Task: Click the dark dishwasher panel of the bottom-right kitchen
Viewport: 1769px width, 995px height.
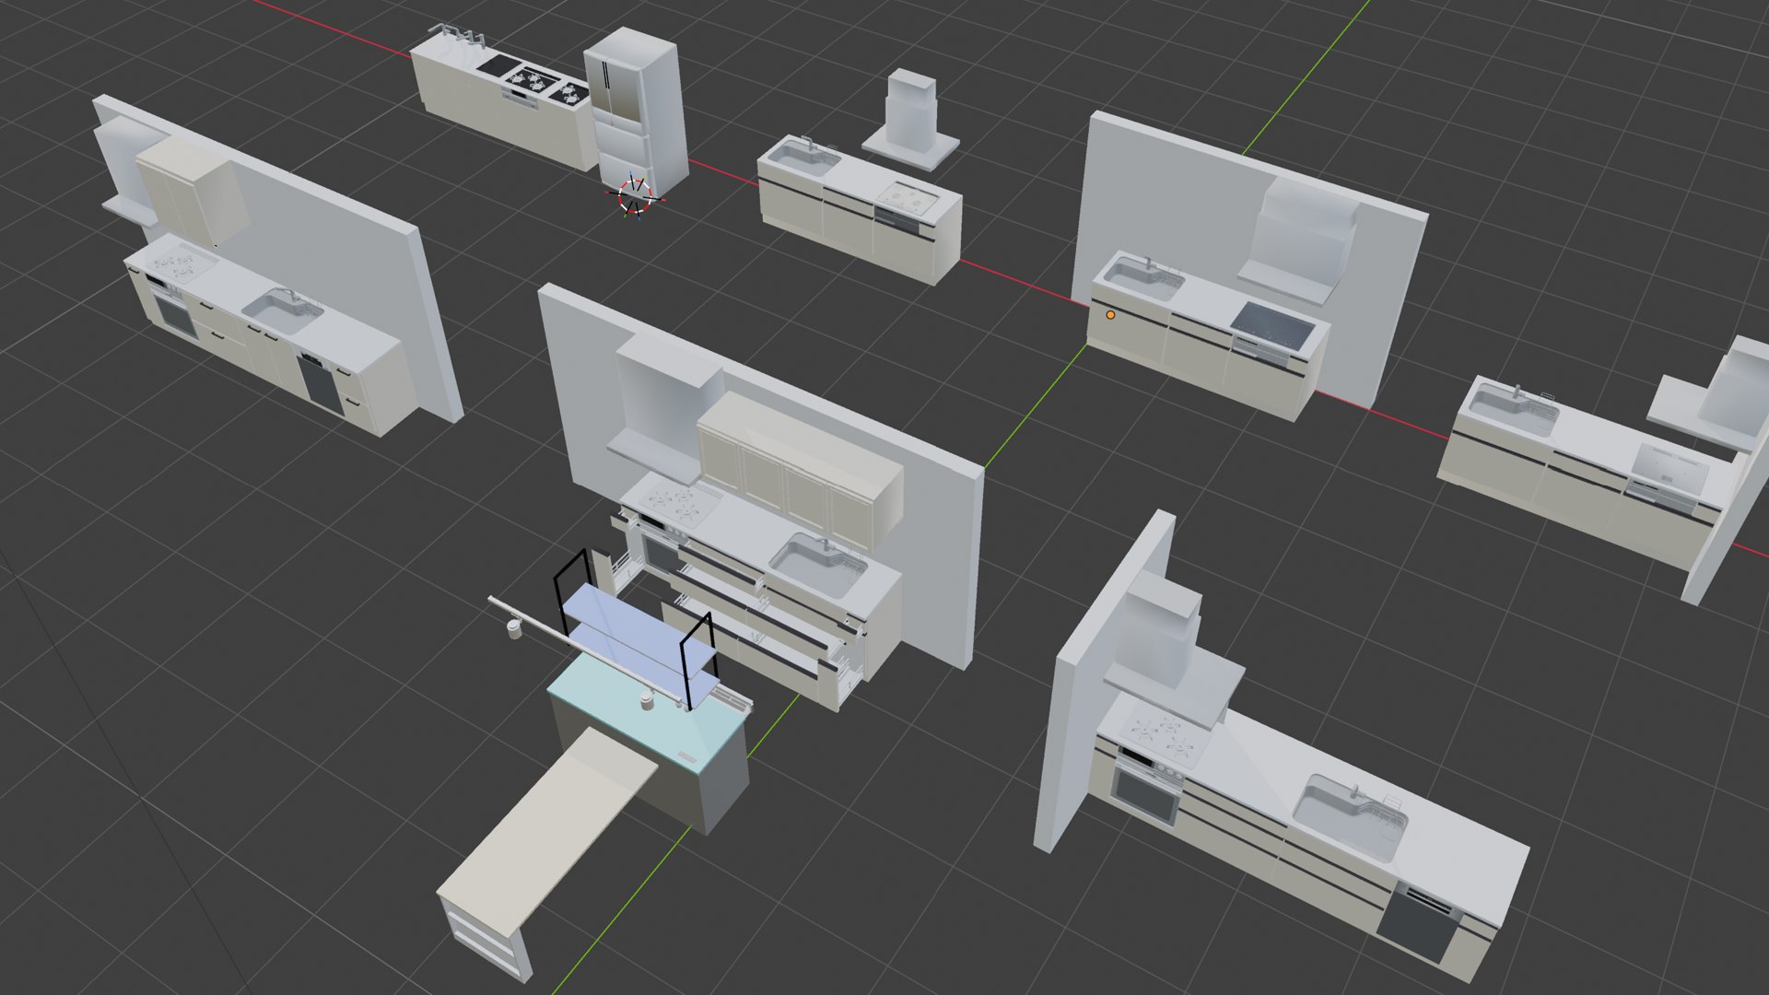Action: click(1420, 923)
